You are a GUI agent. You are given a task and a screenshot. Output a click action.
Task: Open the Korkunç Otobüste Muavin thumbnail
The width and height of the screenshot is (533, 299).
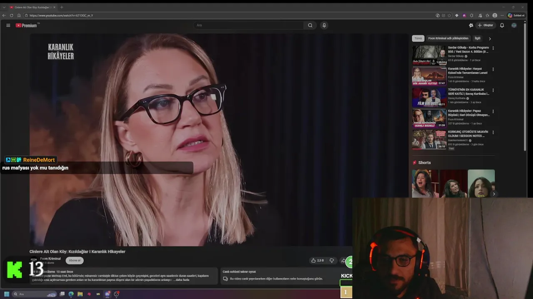(x=429, y=140)
